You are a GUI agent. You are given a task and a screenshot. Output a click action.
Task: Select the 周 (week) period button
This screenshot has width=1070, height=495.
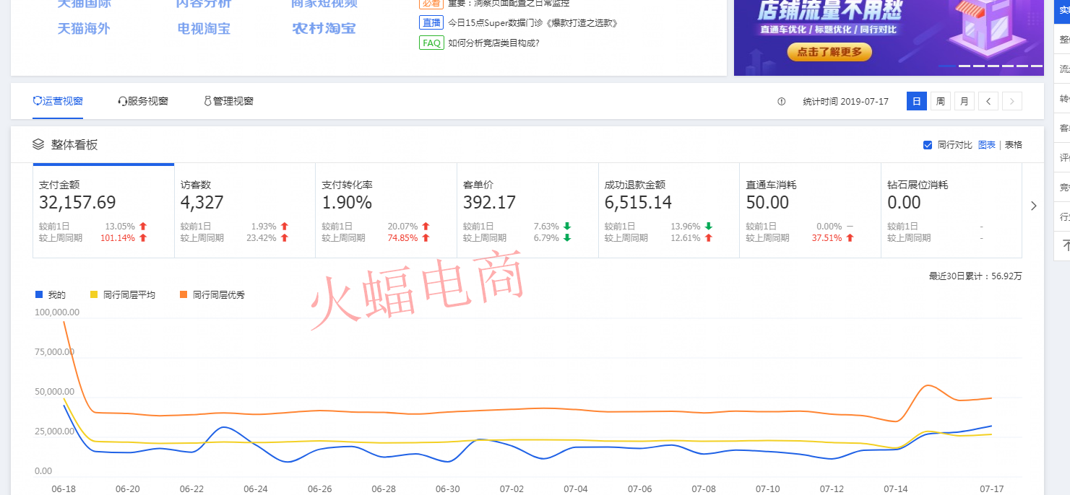coord(940,102)
